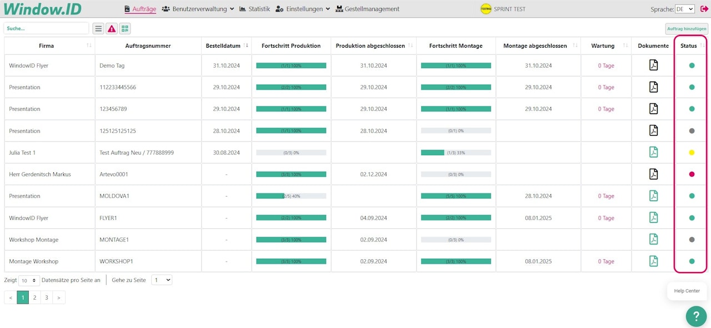This screenshot has height=328, width=711.
Task: Open the Sprache DE language dropdown
Action: coord(684,9)
